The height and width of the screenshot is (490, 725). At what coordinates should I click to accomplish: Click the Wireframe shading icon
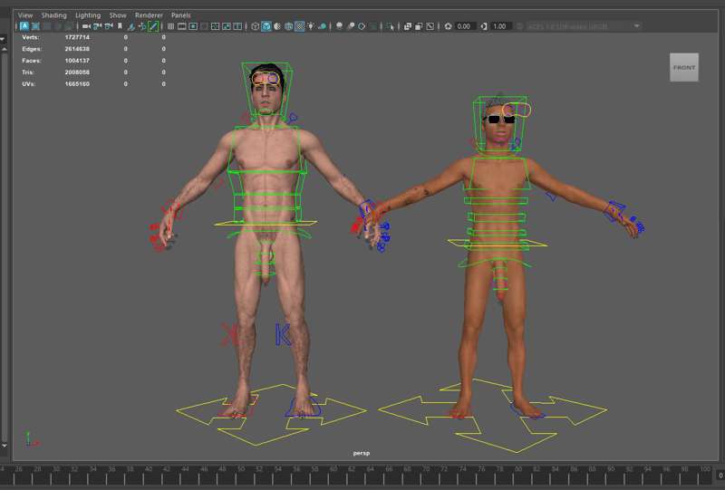[x=256, y=26]
